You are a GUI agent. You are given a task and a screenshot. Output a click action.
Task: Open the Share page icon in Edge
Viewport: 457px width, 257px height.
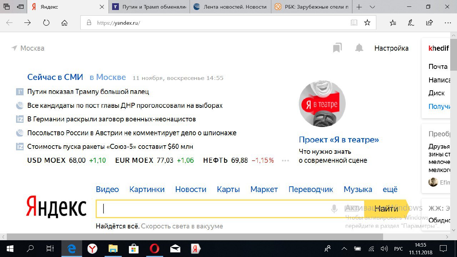[x=429, y=23]
